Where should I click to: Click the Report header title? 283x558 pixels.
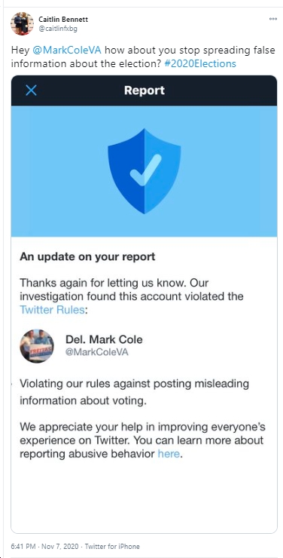tap(145, 90)
